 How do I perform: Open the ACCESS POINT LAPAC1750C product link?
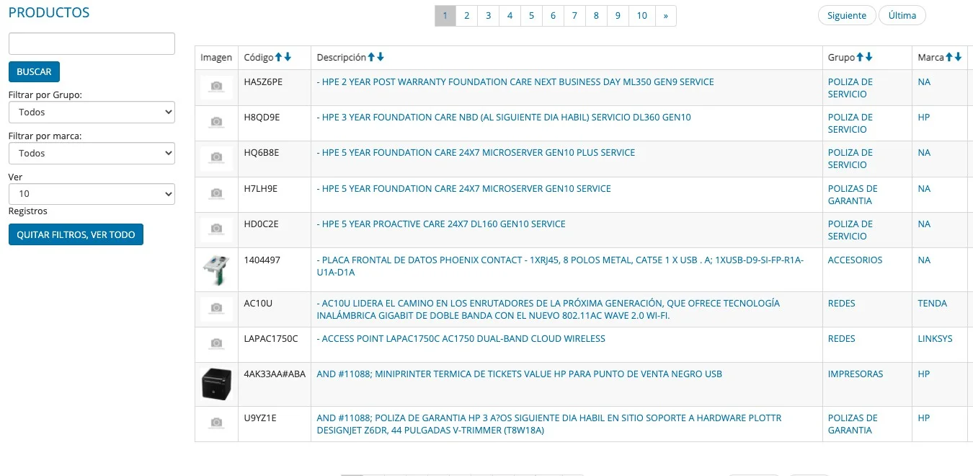(x=461, y=339)
